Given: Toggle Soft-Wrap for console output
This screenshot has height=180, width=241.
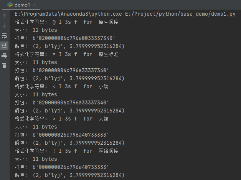Looking at the screenshot, I should click(x=4, y=36).
